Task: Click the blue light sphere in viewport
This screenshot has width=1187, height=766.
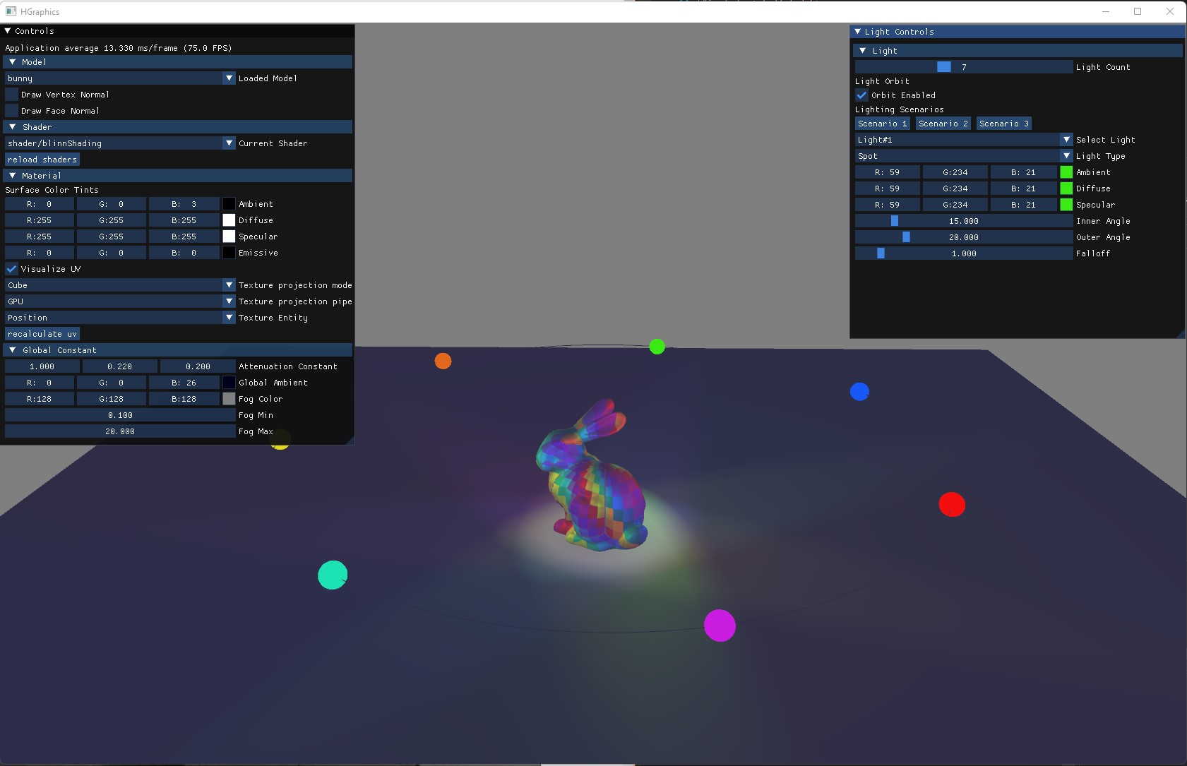Action: pyautogui.click(x=859, y=392)
